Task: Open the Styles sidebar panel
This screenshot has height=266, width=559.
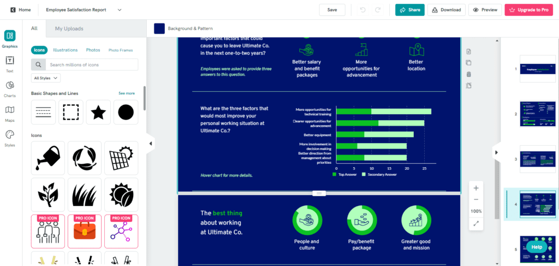Action: [x=10, y=138]
